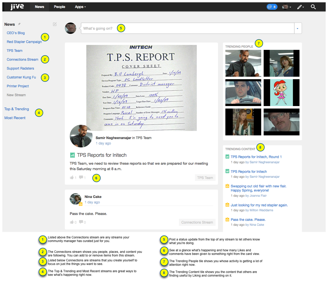Open the T.P.S. Report cover sheet image
This screenshot has height=290, width=328.
[x=141, y=88]
